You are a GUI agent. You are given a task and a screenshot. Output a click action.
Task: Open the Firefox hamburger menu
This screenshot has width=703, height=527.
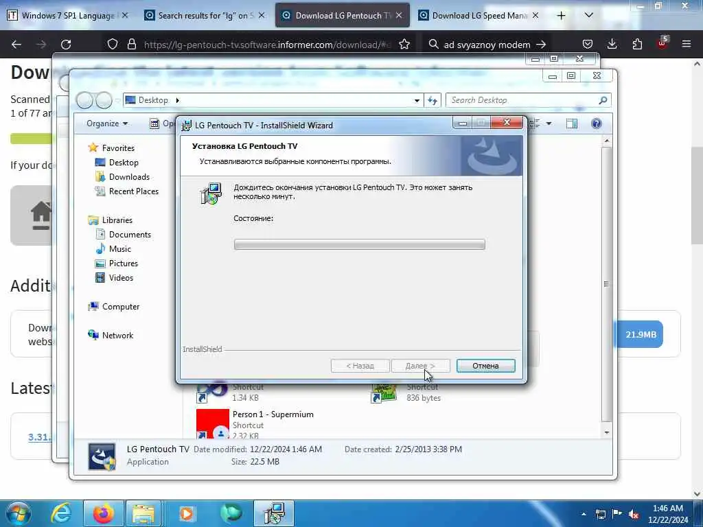[687, 45]
